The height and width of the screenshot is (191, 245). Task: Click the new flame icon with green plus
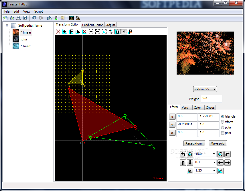point(5,18)
